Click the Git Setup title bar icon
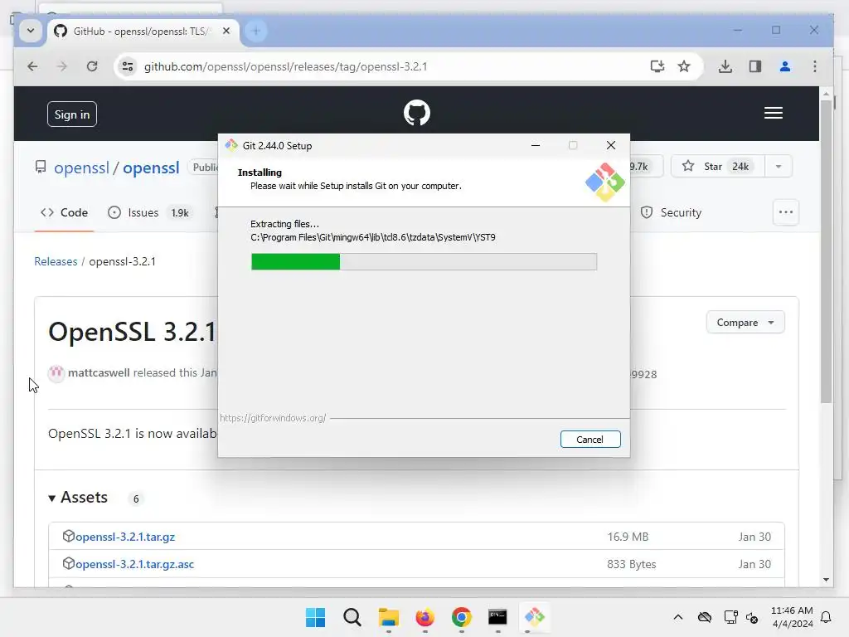The height and width of the screenshot is (637, 849). [232, 145]
